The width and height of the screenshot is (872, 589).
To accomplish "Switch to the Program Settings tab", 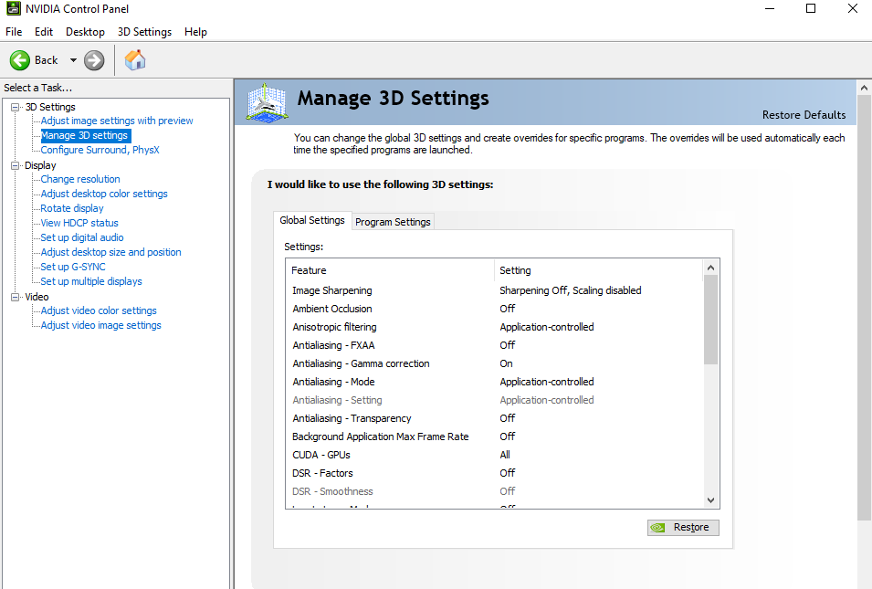I will [x=393, y=222].
